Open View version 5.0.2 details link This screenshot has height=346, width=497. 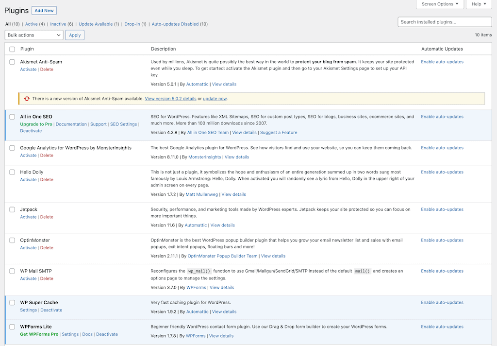click(x=170, y=99)
